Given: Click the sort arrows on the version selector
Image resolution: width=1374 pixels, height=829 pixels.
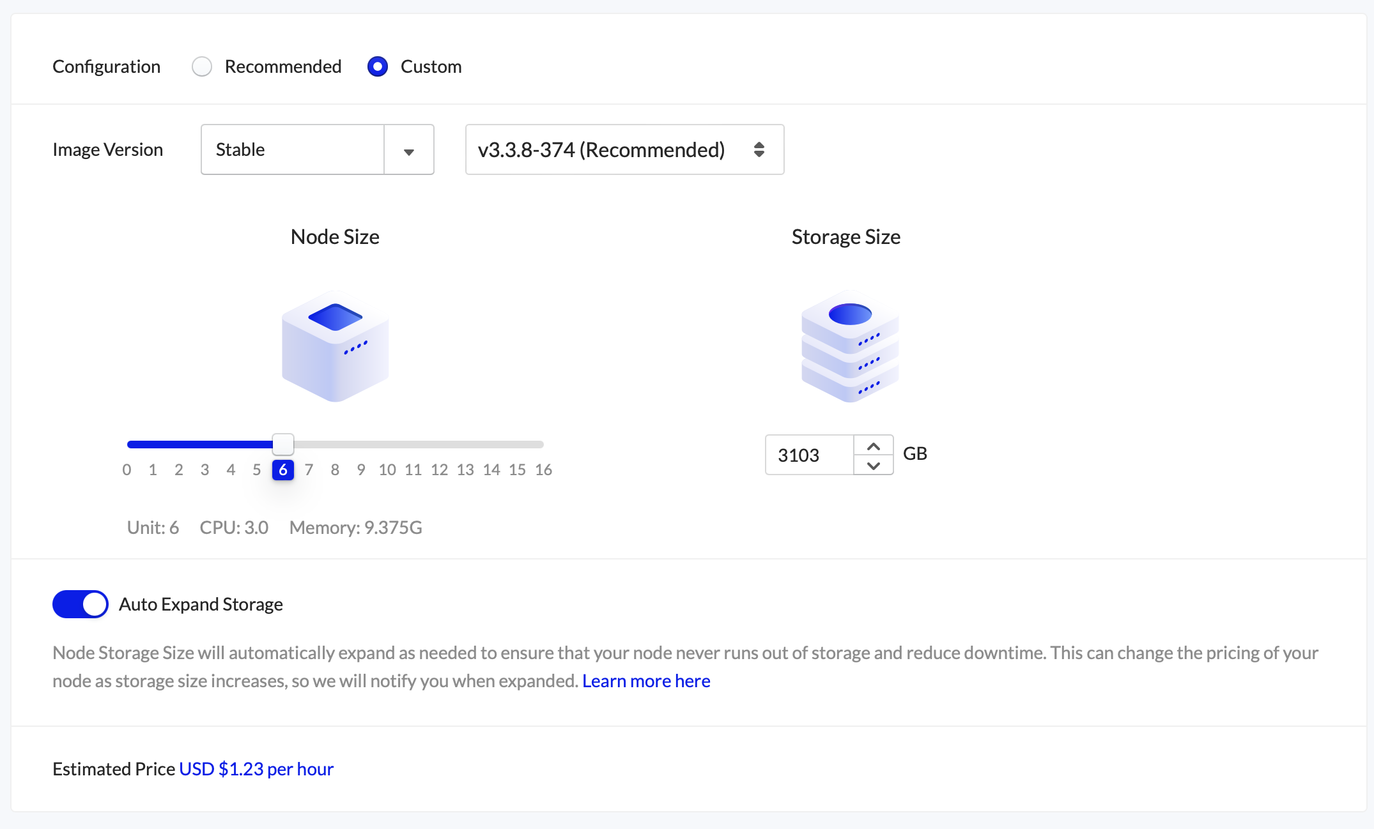Looking at the screenshot, I should [x=759, y=149].
